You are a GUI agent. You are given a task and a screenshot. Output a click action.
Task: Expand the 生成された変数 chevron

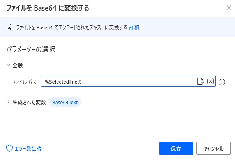click(x=9, y=102)
